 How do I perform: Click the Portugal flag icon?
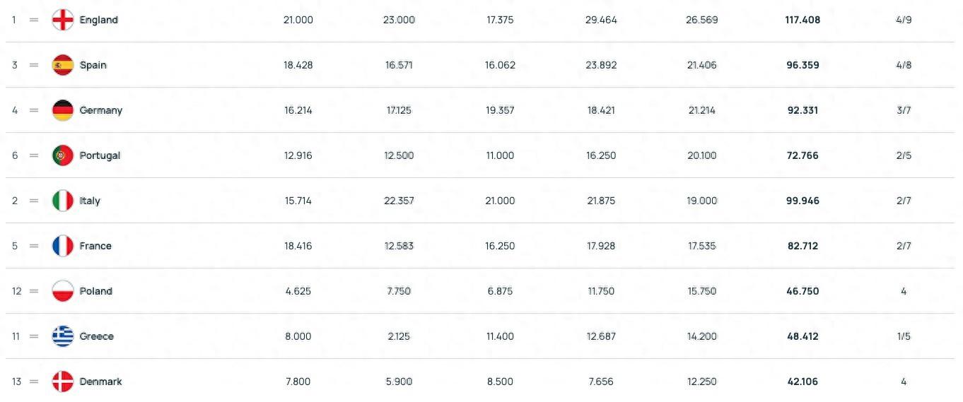[x=63, y=155]
